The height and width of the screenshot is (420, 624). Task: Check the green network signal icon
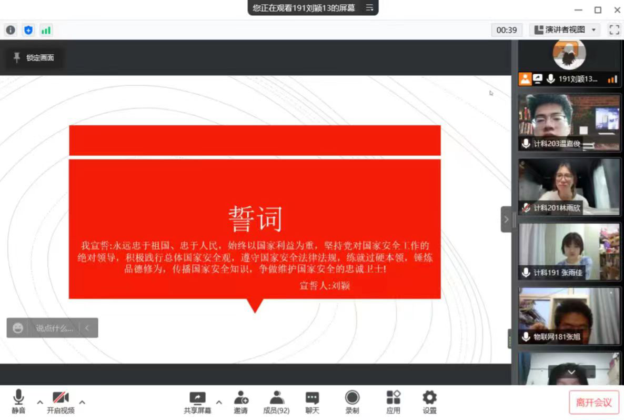[46, 30]
